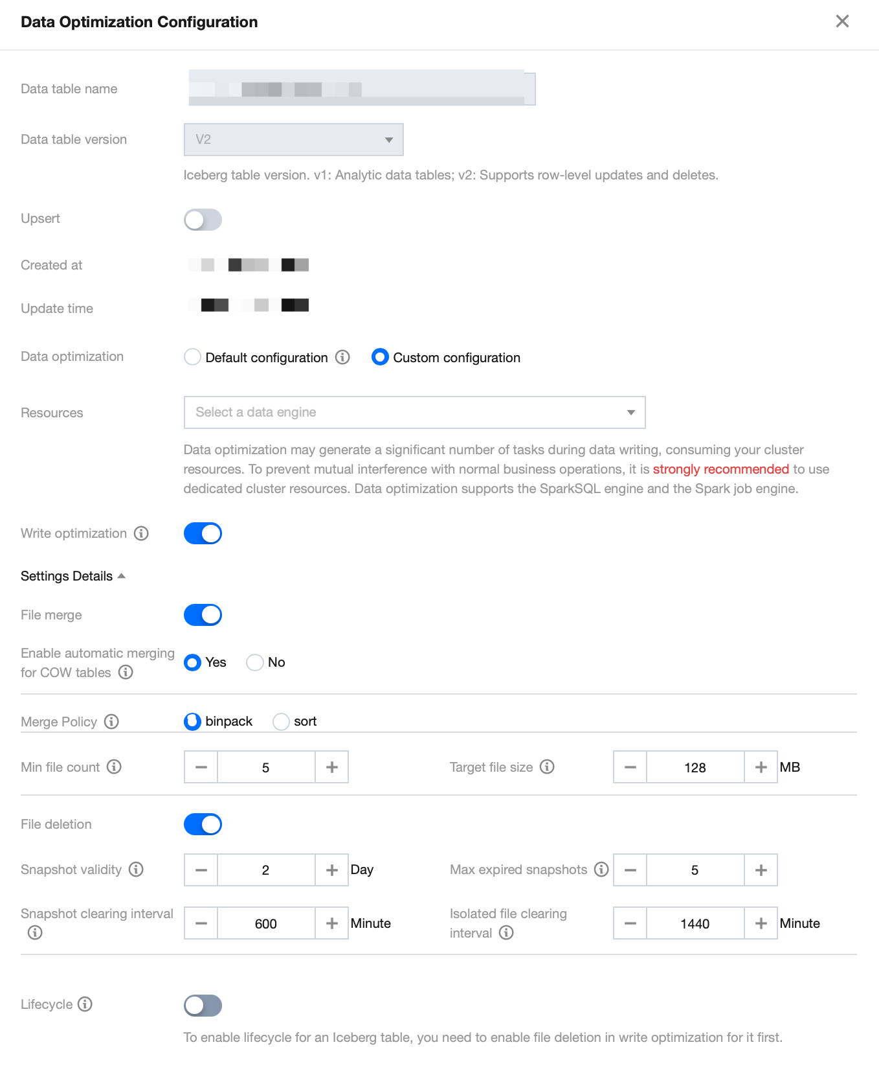Increase Min file count with plus button

[x=332, y=767]
